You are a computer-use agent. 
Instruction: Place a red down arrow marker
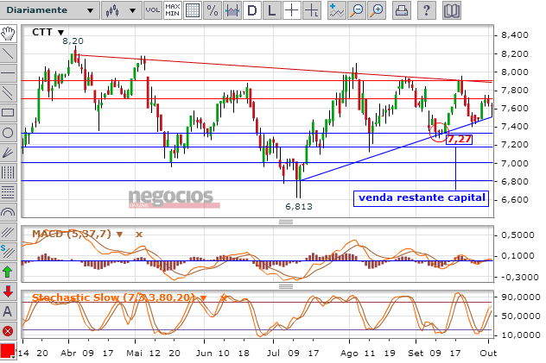[x=8, y=291]
